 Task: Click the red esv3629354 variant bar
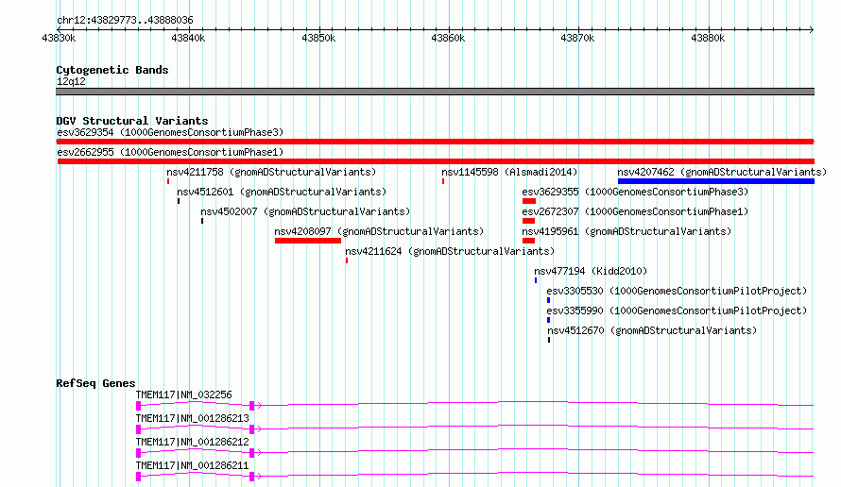point(435,142)
